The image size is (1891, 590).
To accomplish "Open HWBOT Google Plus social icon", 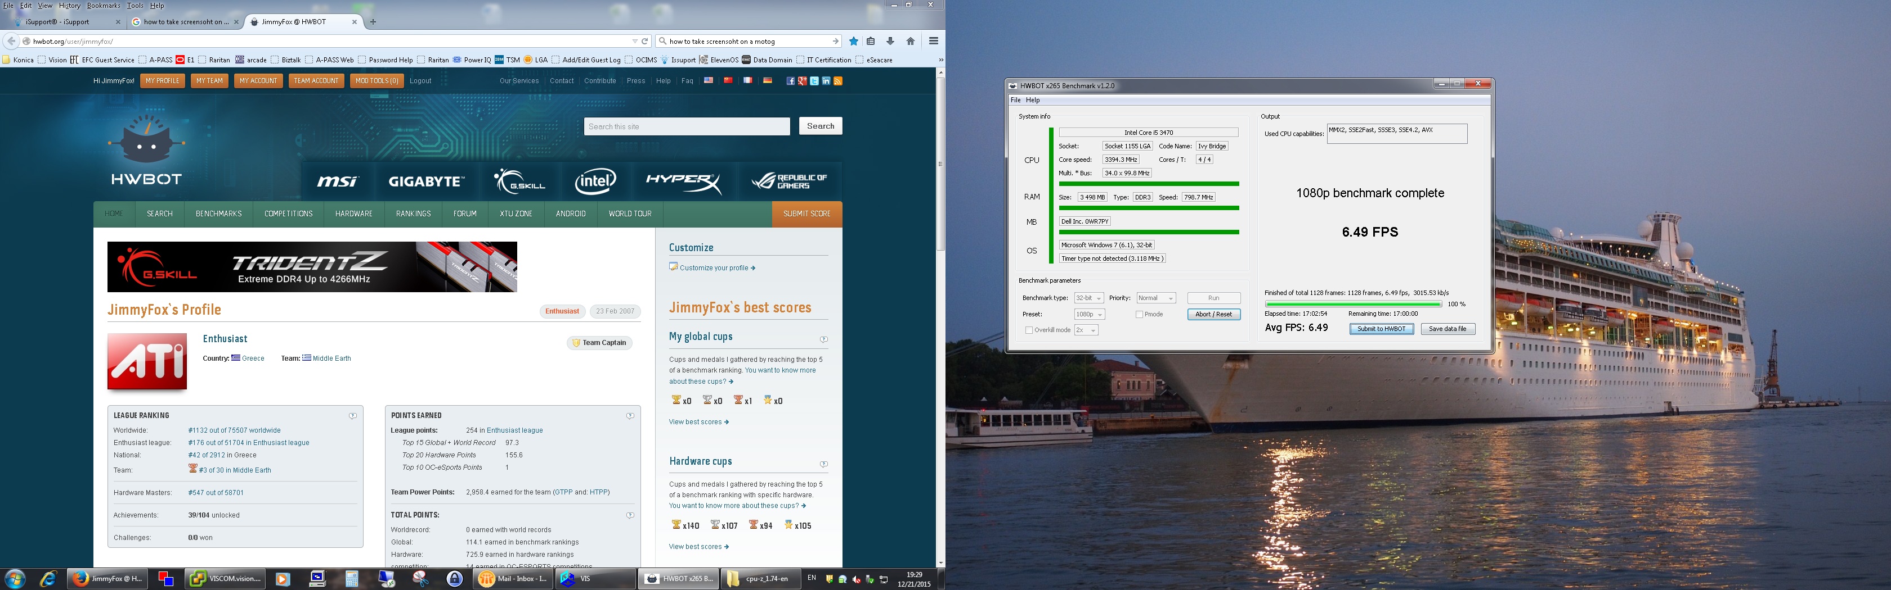I will [803, 80].
